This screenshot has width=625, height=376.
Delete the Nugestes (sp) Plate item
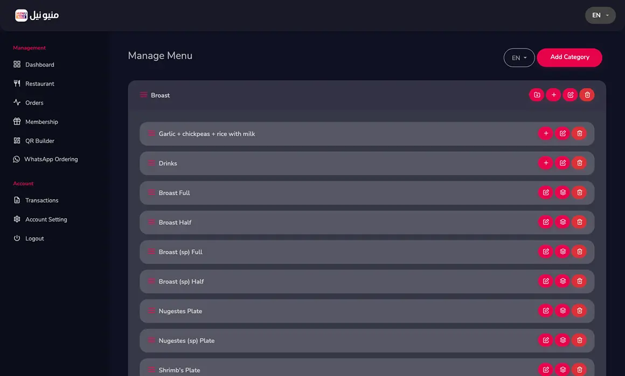579,340
